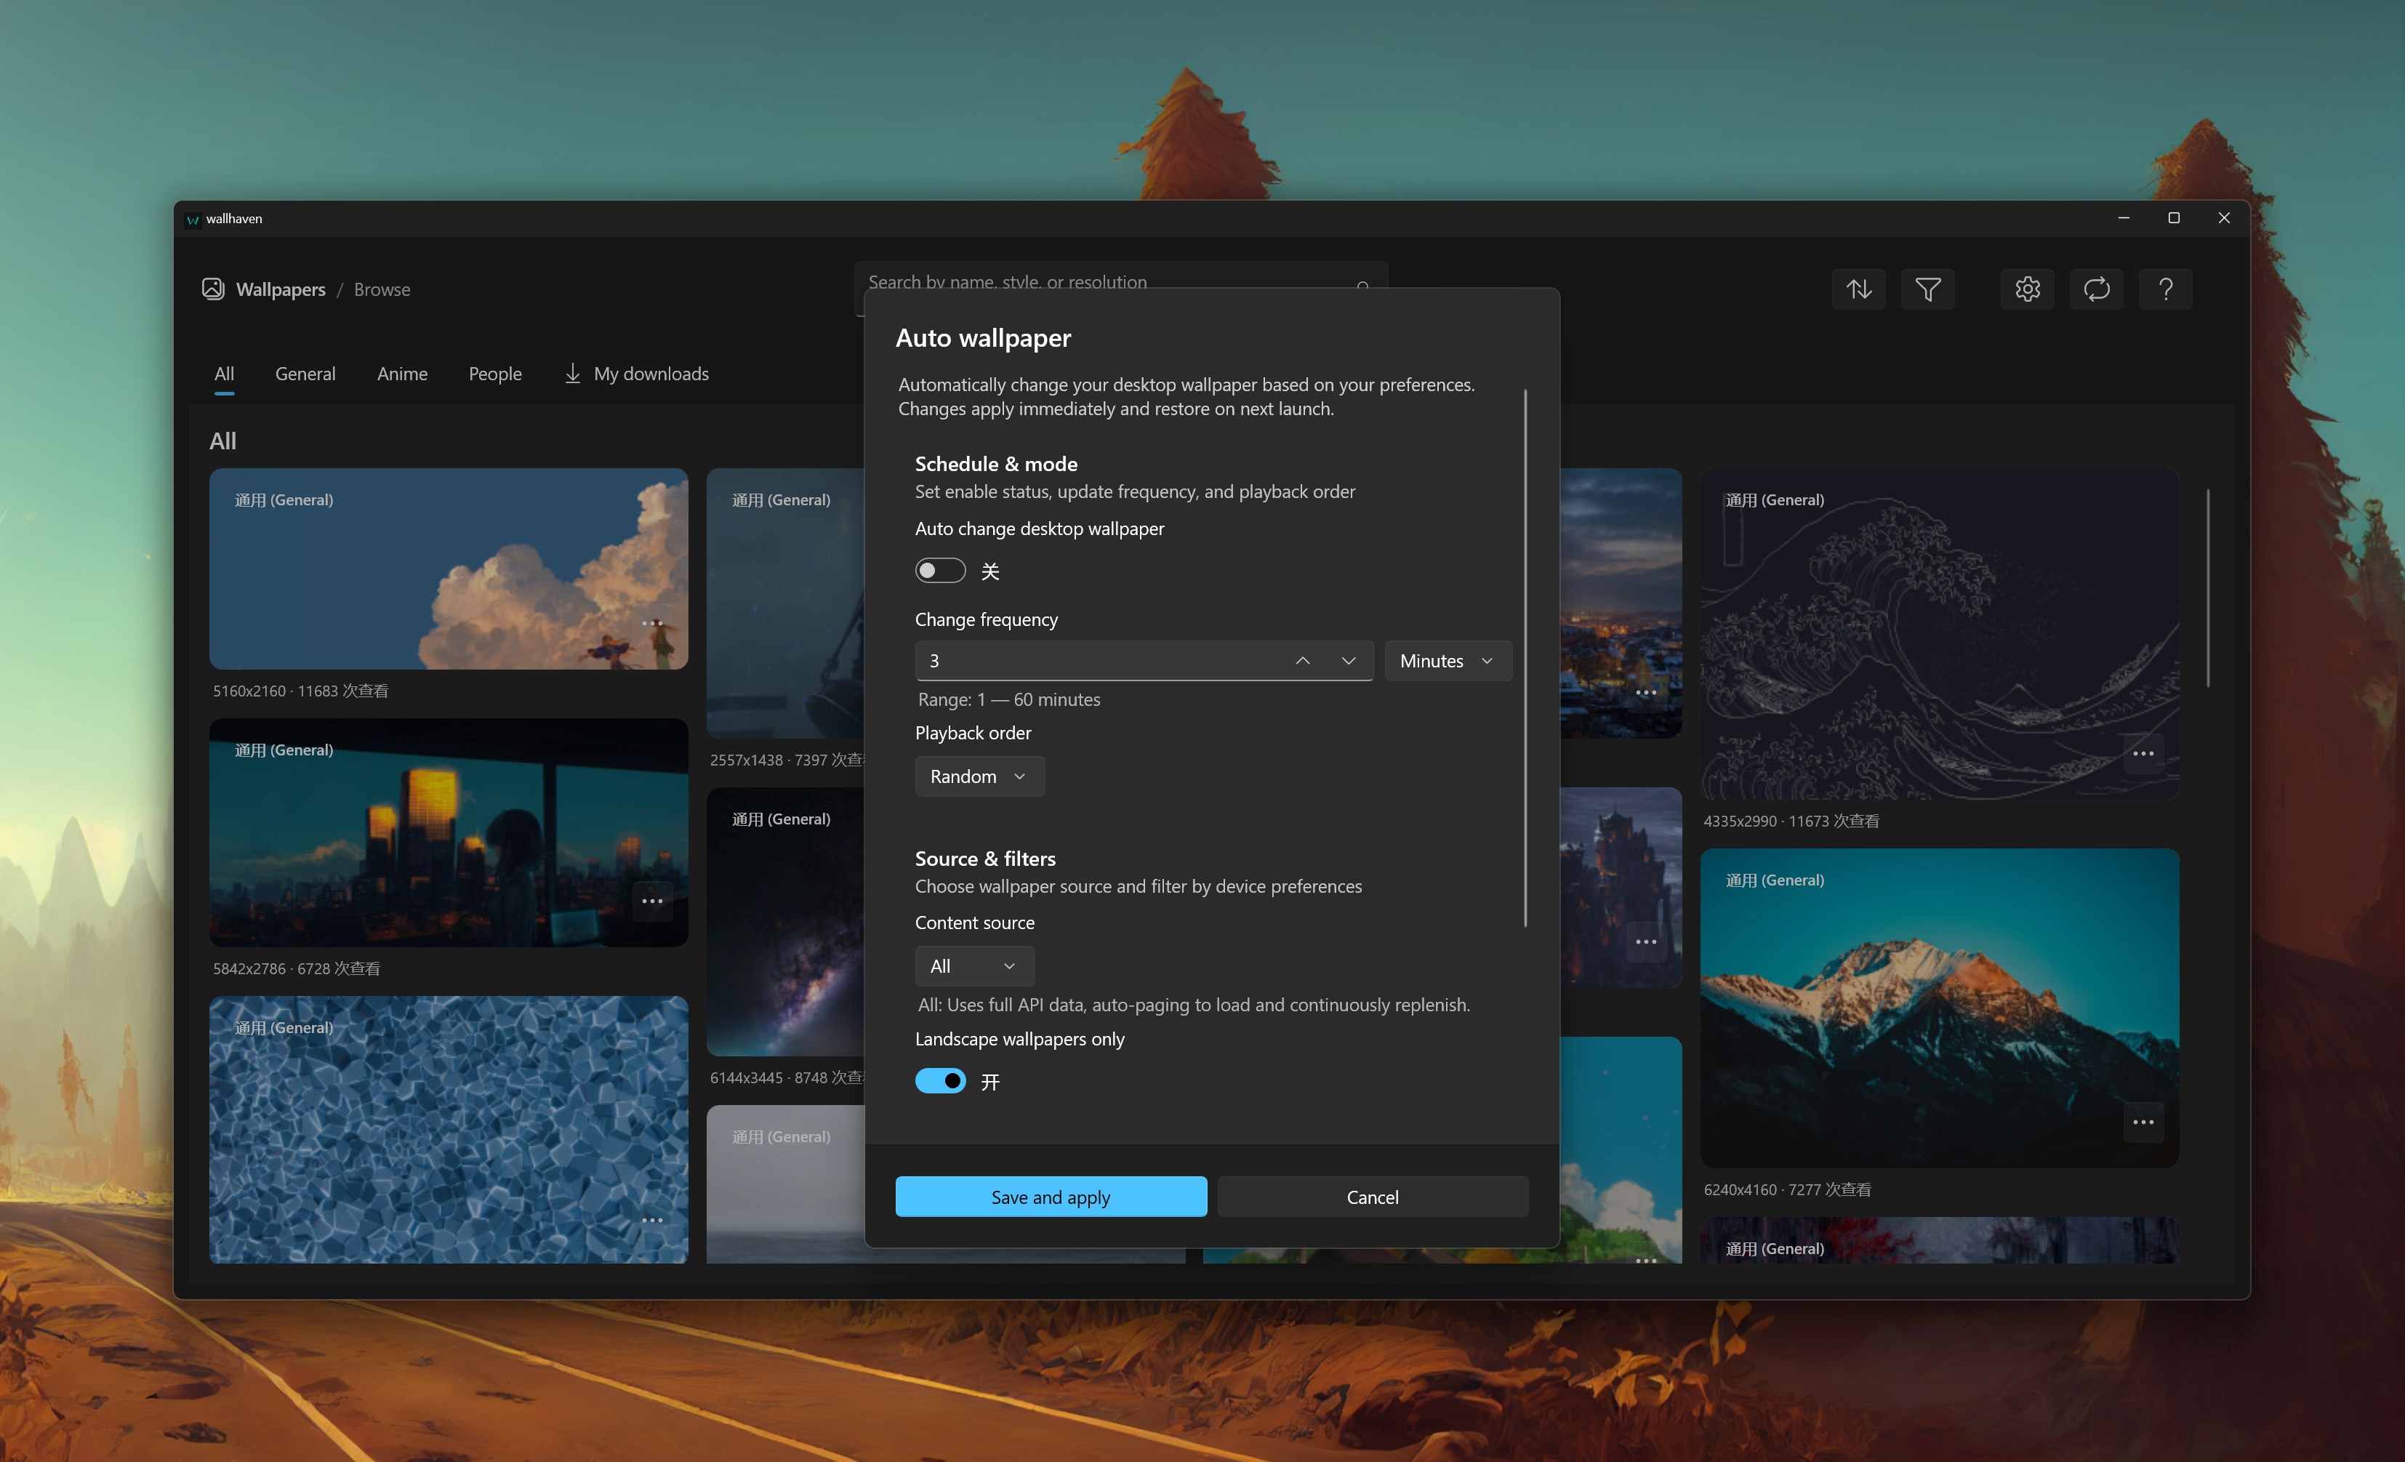Toggle Auto change desktop wallpaper switch

click(940, 571)
